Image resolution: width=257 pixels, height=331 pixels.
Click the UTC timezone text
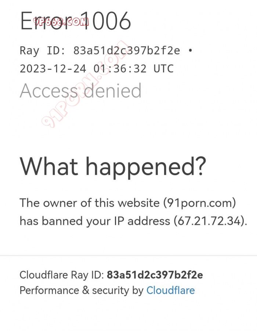[x=163, y=69]
